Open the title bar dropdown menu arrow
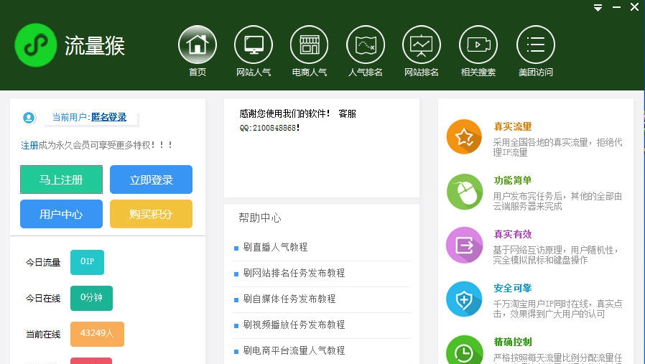Viewport: 645px width, 364px height. point(598,8)
